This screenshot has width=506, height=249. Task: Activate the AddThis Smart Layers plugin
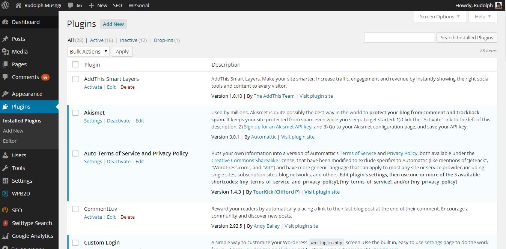pos(93,87)
